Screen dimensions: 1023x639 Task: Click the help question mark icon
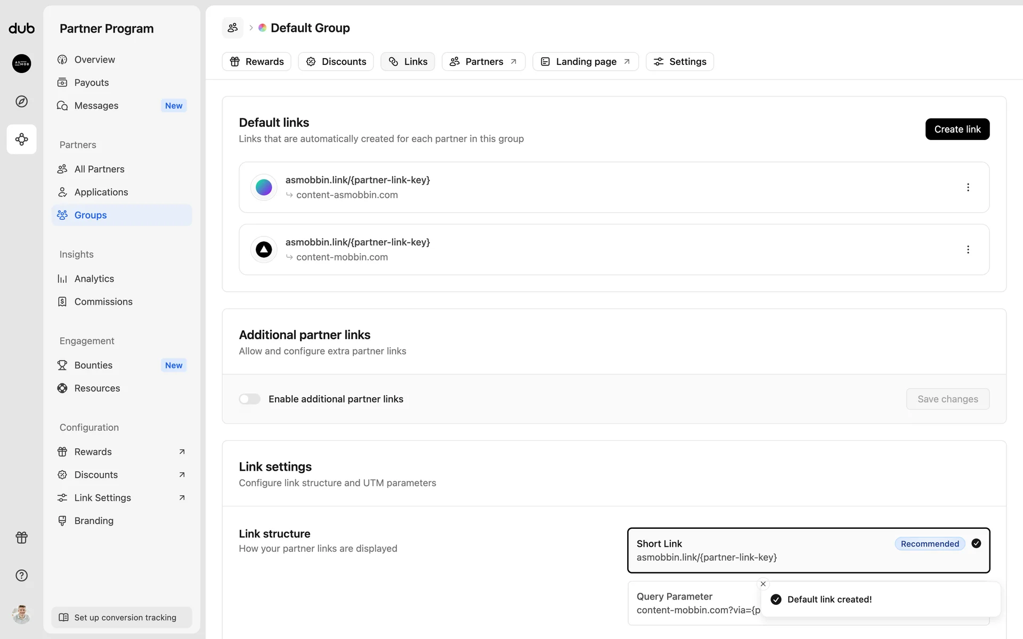(21, 575)
